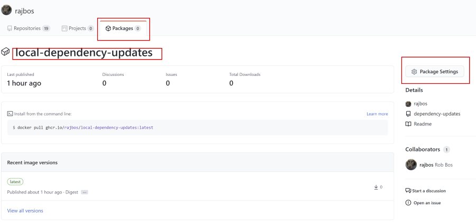Click the rajbos profile avatar at top
Screen dimensions: 476x222
point(6,10)
